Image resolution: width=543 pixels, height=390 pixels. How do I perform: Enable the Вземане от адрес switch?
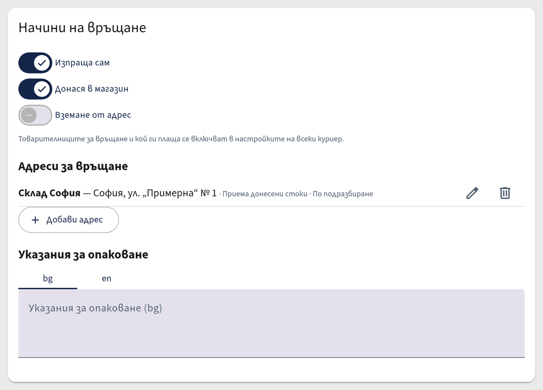[x=35, y=115]
